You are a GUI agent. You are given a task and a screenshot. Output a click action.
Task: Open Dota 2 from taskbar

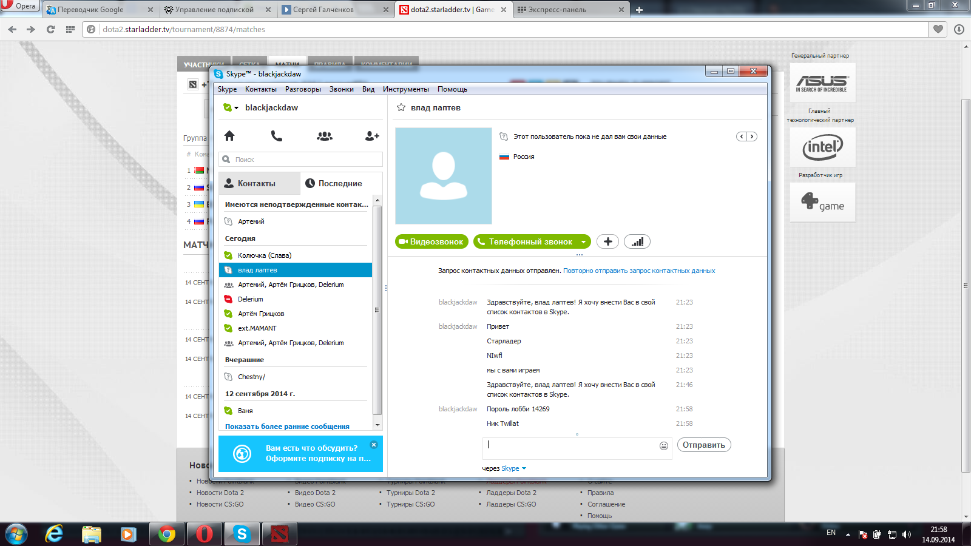280,534
